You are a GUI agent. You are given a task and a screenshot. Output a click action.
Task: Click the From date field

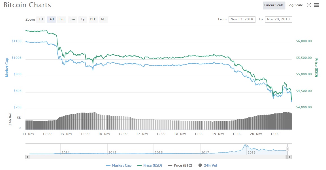click(x=242, y=19)
